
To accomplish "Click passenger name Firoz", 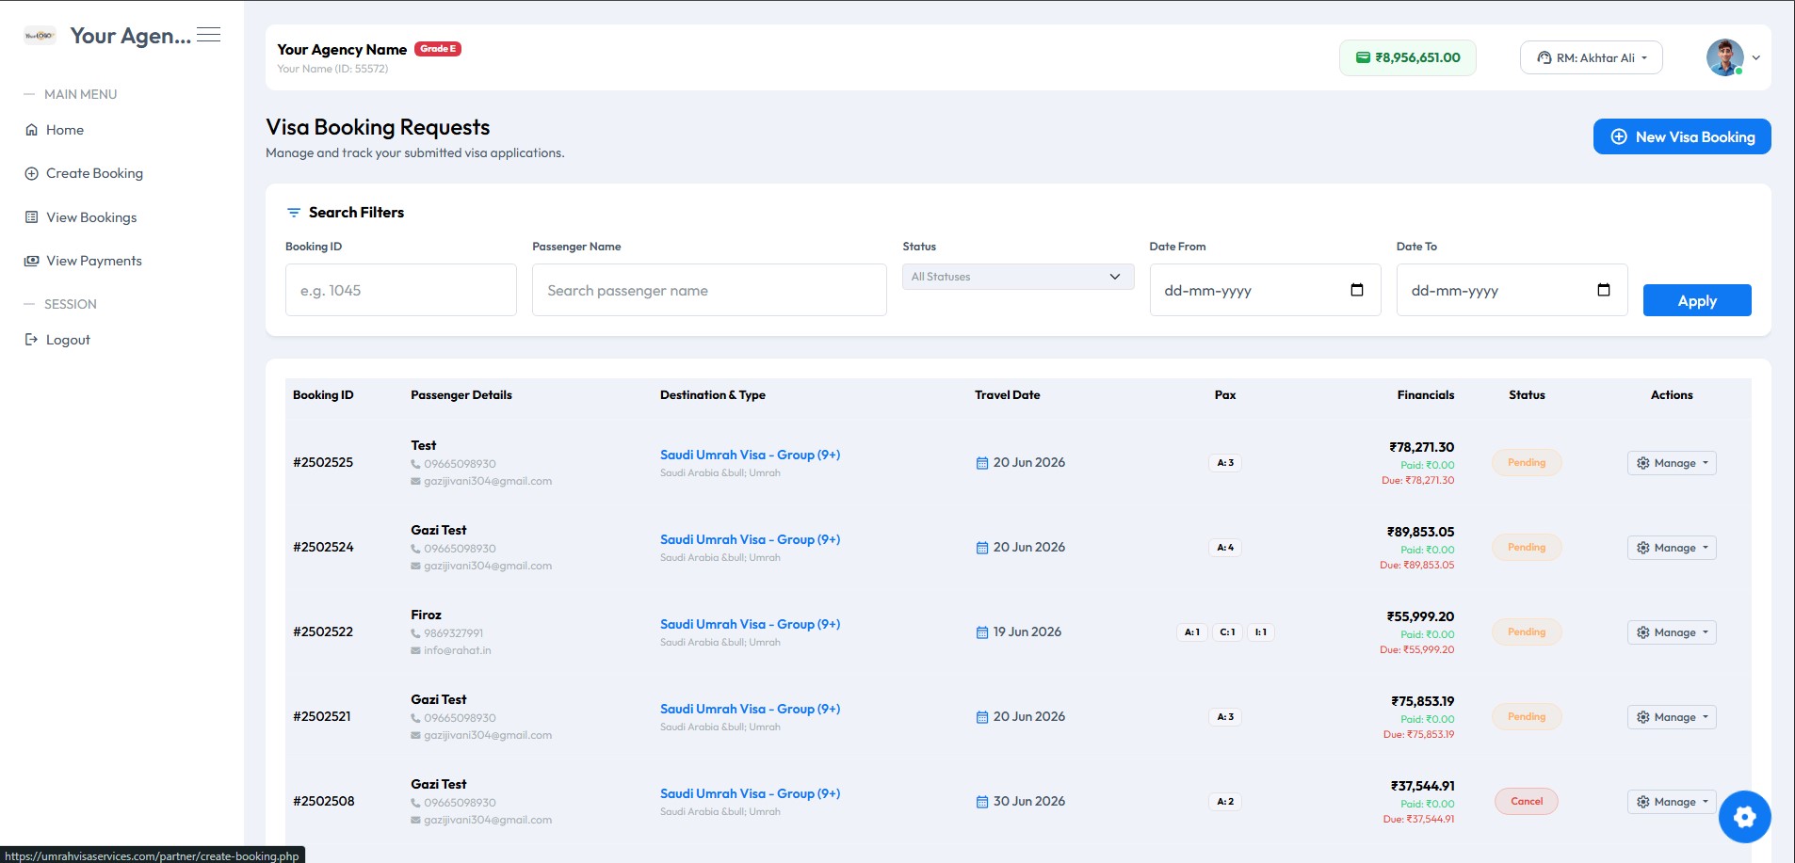I will click(x=426, y=615).
